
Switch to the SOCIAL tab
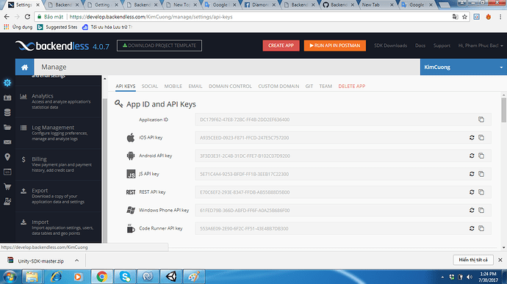click(x=150, y=87)
